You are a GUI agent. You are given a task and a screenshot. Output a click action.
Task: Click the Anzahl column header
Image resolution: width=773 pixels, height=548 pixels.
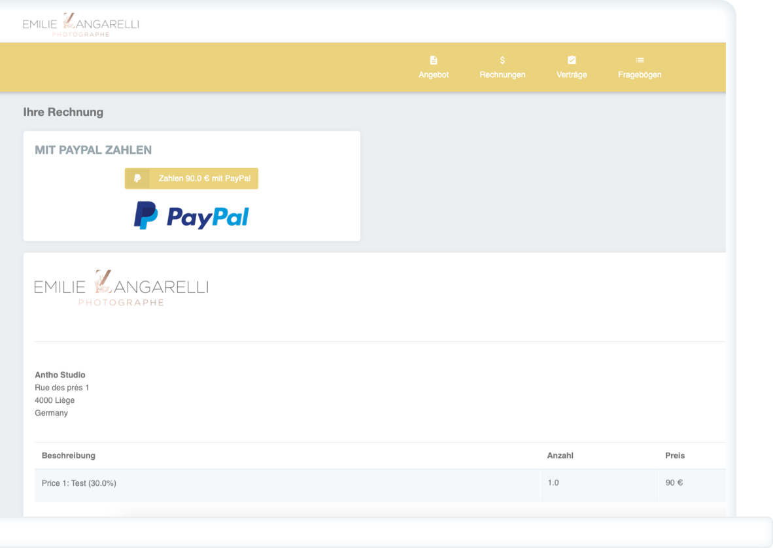coord(560,455)
